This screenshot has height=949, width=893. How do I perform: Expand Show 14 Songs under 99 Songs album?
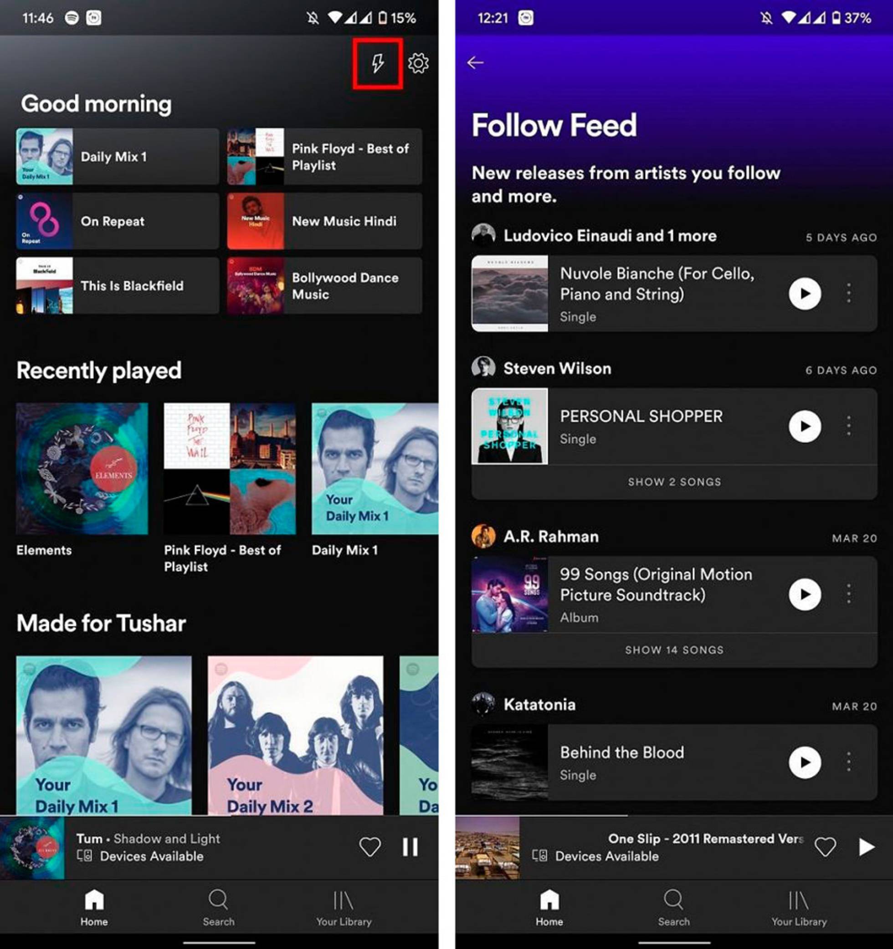point(674,649)
